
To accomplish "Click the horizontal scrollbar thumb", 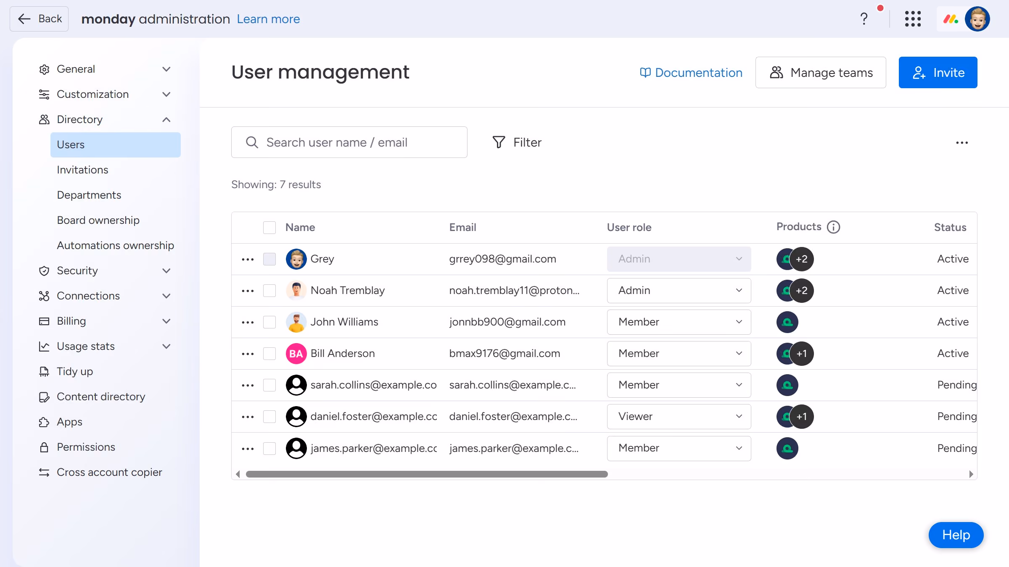I will coord(427,474).
